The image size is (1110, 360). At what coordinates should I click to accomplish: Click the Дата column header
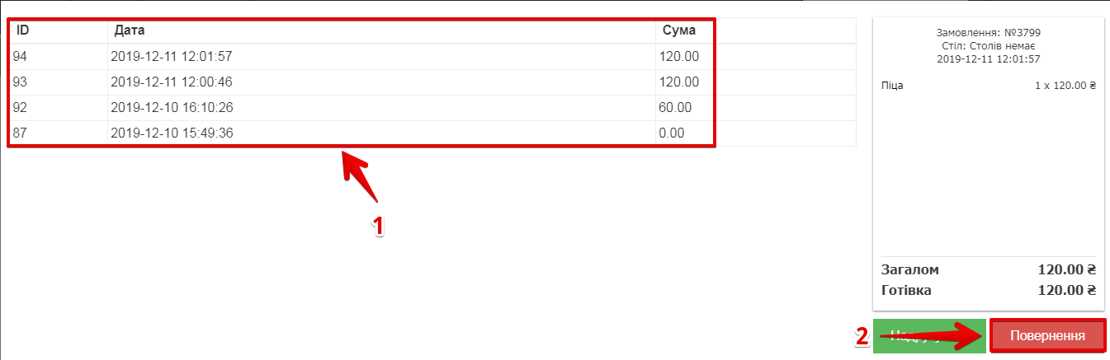pos(130,30)
